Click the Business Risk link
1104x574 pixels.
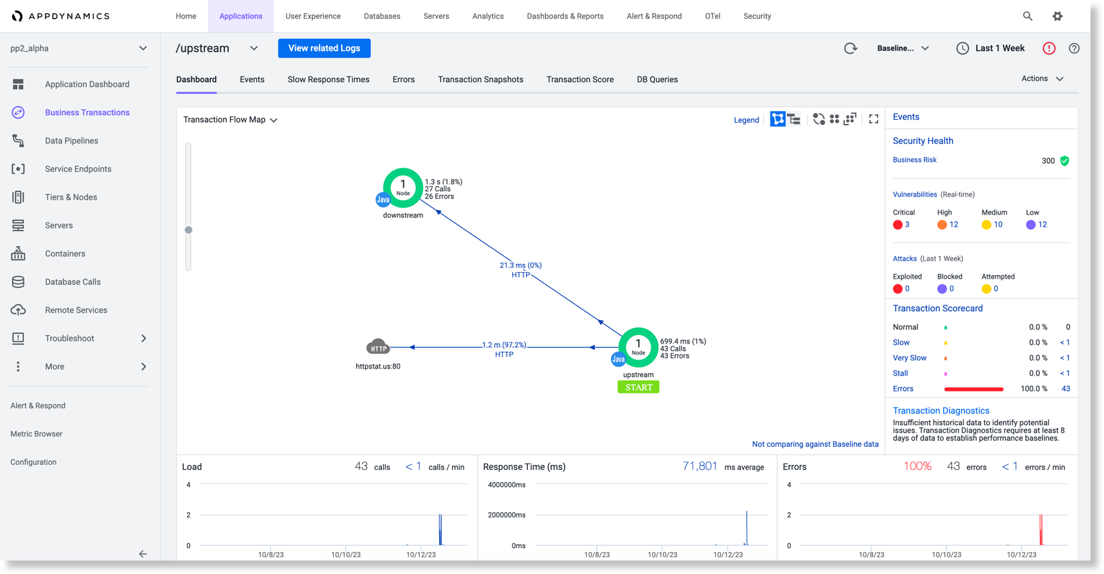(914, 160)
